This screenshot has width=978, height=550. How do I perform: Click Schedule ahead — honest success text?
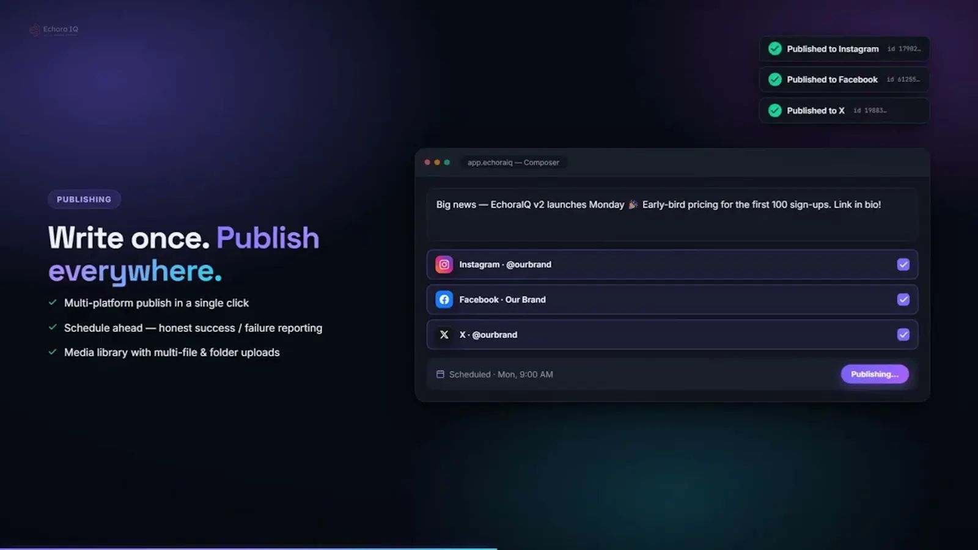[x=193, y=328]
